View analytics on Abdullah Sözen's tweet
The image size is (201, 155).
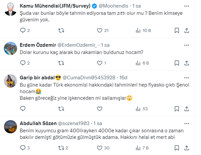click(138, 148)
